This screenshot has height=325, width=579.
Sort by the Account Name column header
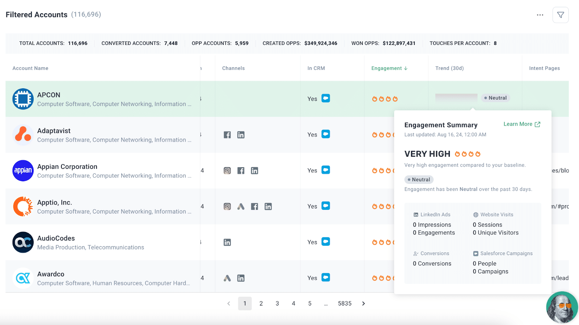pyautogui.click(x=30, y=68)
